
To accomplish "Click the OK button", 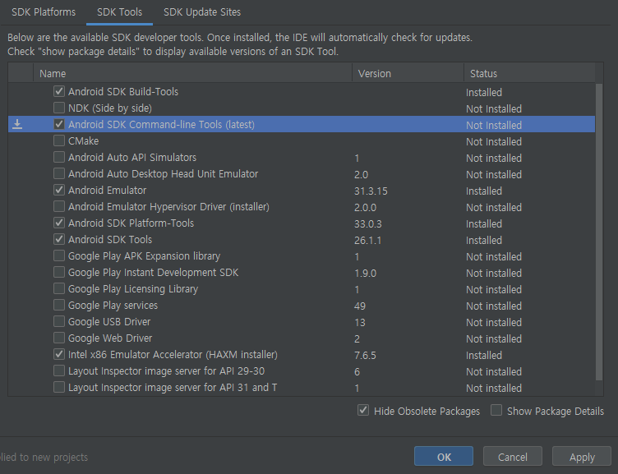I will [444, 457].
